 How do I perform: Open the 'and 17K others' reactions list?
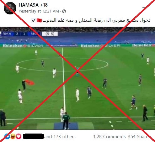(60, 137)
